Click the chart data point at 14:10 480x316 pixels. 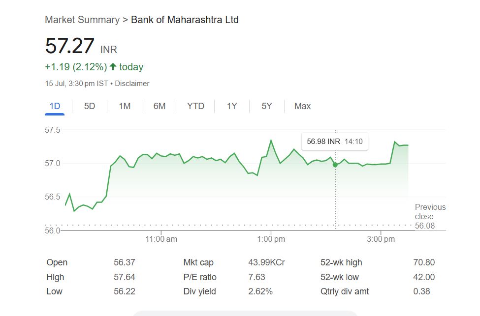pyautogui.click(x=335, y=165)
